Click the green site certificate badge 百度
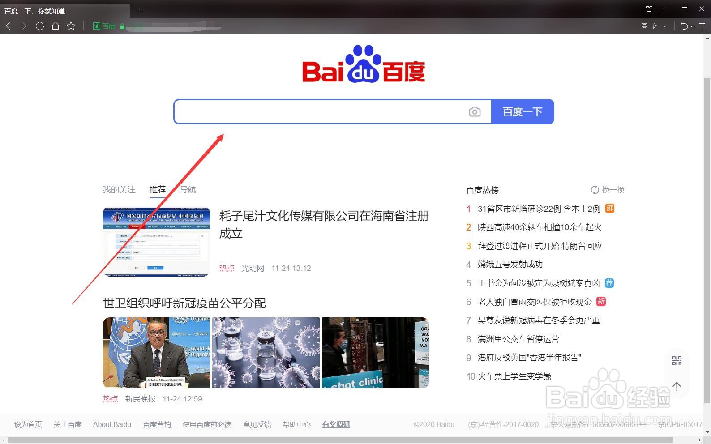The image size is (711, 444). [104, 26]
